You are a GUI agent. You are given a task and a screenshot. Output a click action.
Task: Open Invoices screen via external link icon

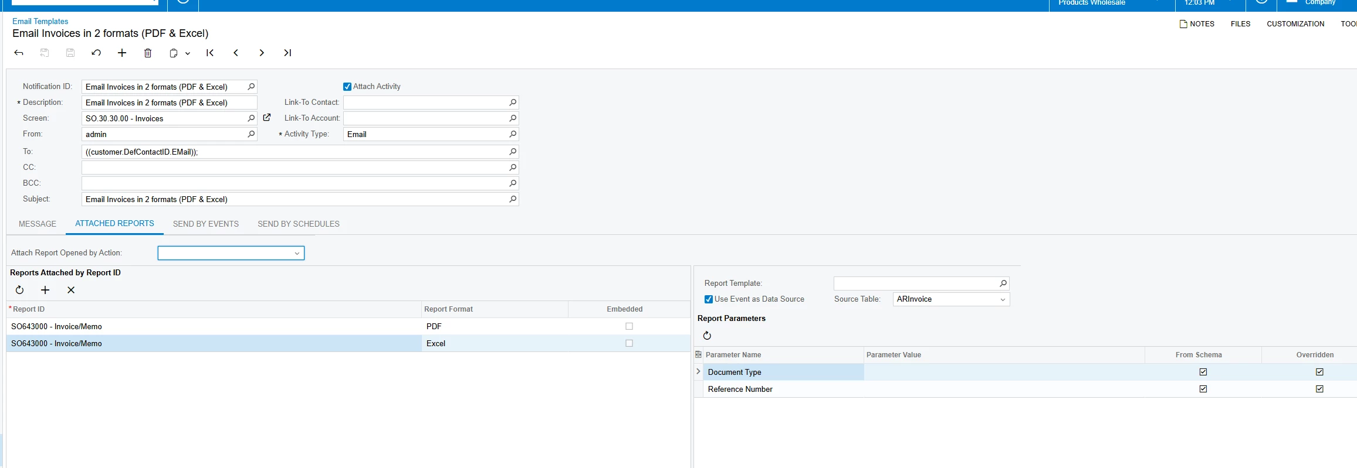coord(267,118)
